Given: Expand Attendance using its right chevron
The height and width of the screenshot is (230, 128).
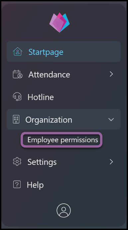Looking at the screenshot, I should (x=111, y=74).
